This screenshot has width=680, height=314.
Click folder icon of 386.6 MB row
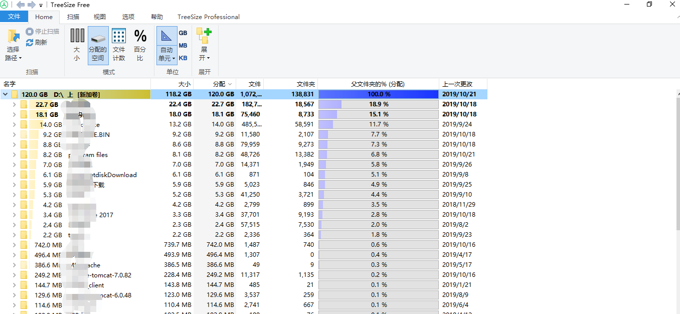(x=24, y=265)
